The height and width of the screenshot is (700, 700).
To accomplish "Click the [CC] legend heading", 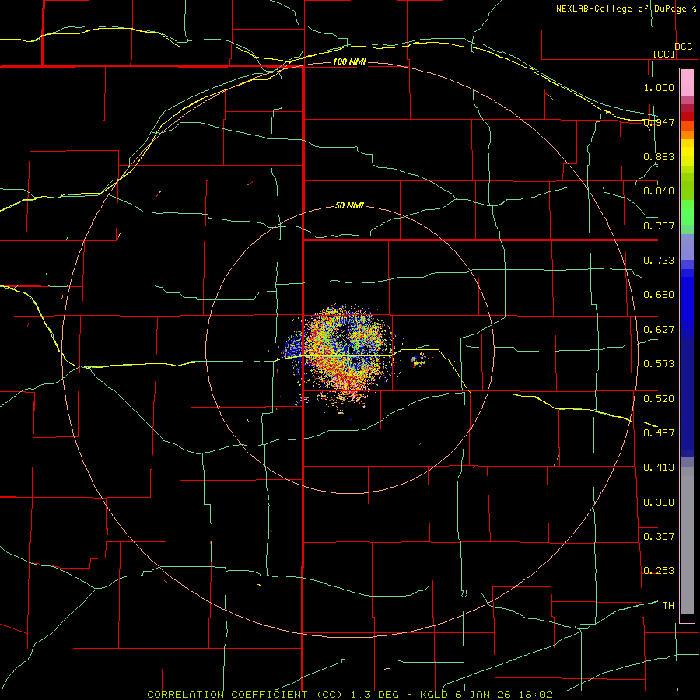I will pyautogui.click(x=663, y=54).
